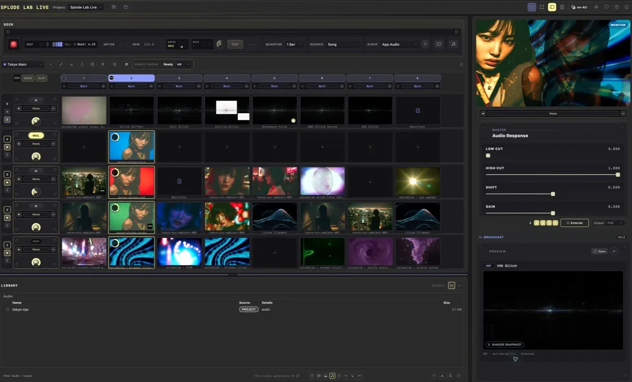Click the layers stack icon in deck toolbar
Image resolution: width=632 pixels, height=382 pixels.
click(x=126, y=64)
